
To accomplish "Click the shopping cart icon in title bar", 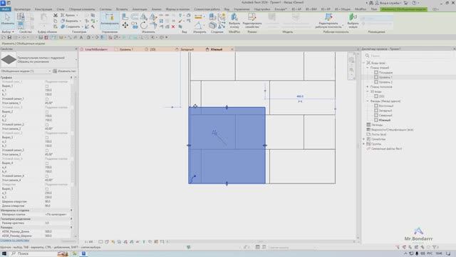I will 406,3.
